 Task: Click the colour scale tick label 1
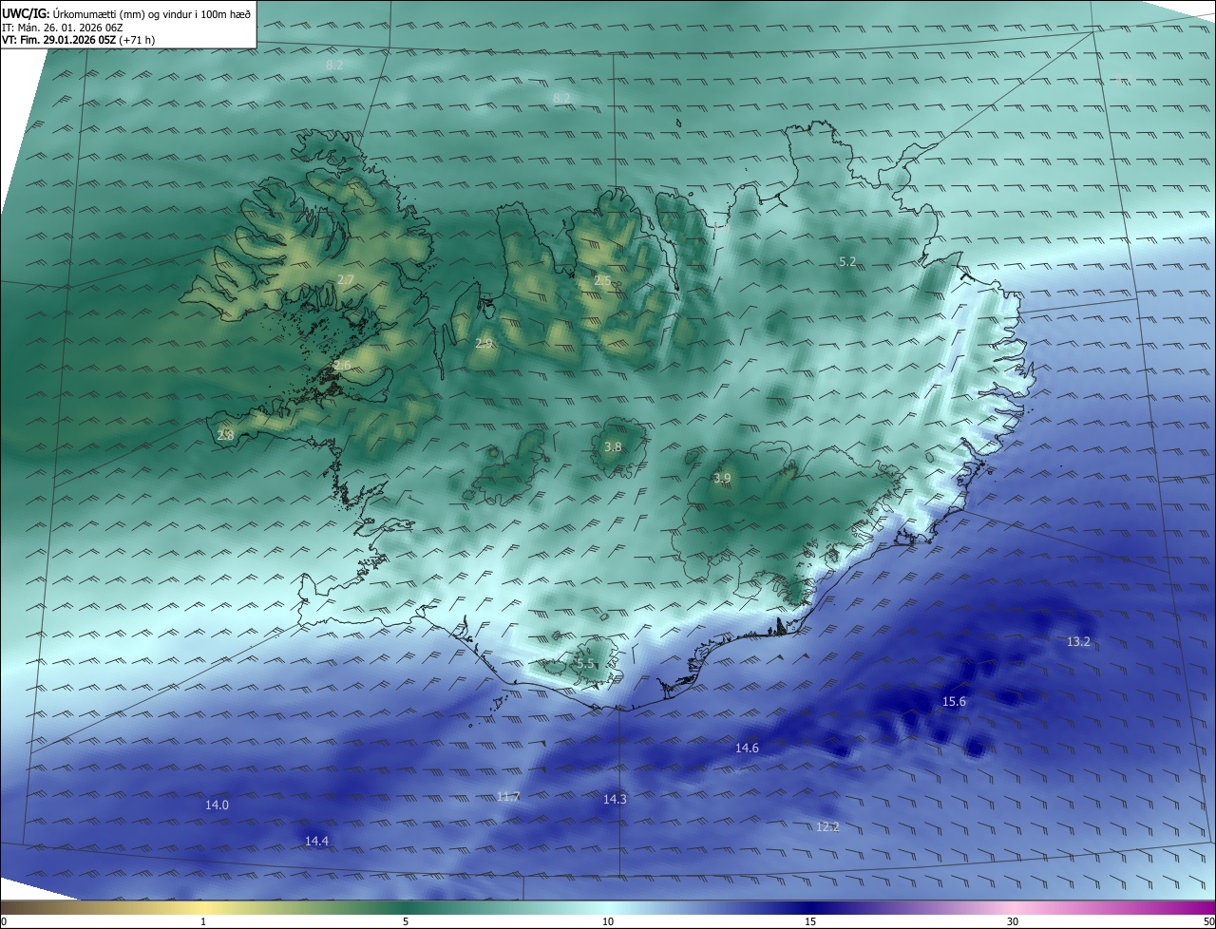tap(203, 921)
